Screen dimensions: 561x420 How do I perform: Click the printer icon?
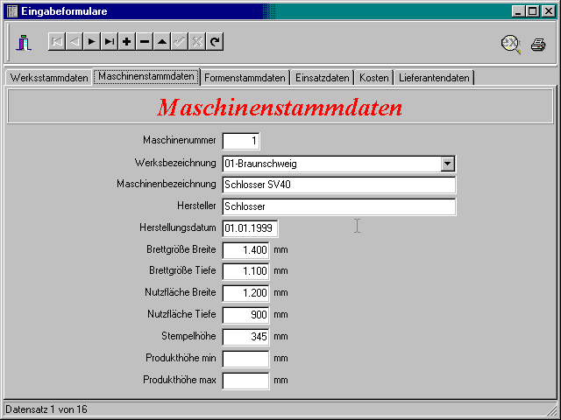[537, 44]
